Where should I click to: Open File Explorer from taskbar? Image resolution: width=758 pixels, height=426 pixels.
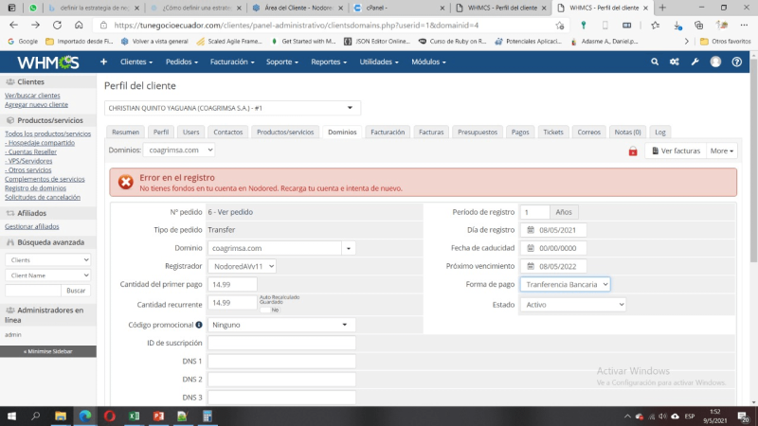point(61,416)
